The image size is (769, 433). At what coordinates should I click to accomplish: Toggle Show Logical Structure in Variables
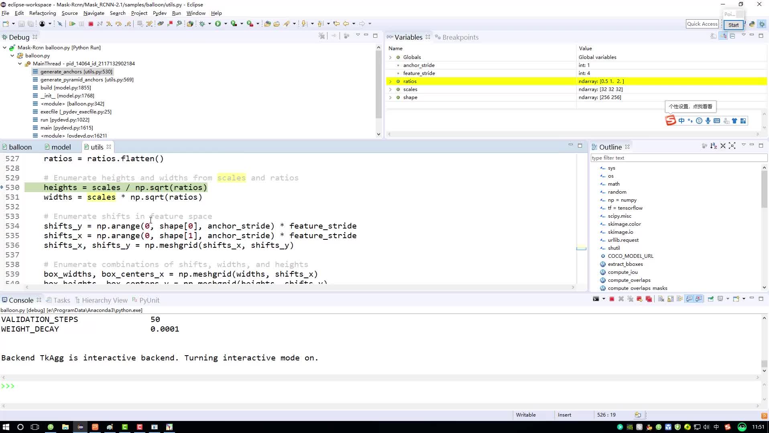[723, 36]
